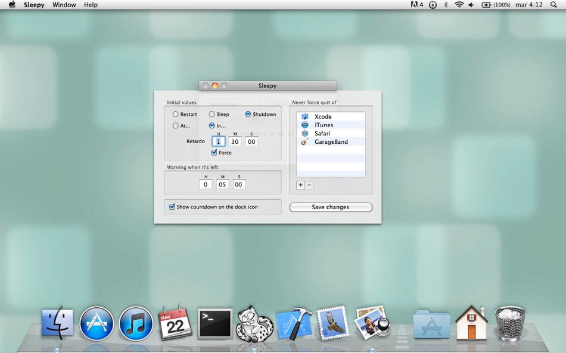Click the volume speaker icon

click(x=471, y=5)
